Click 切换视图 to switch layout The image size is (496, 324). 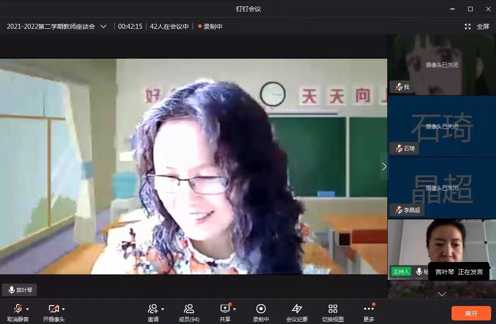332,309
